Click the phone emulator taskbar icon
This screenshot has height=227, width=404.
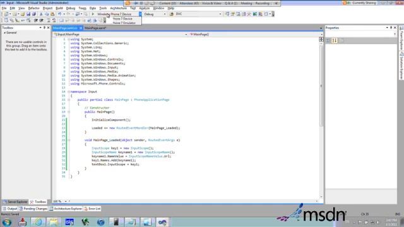click(116, 222)
